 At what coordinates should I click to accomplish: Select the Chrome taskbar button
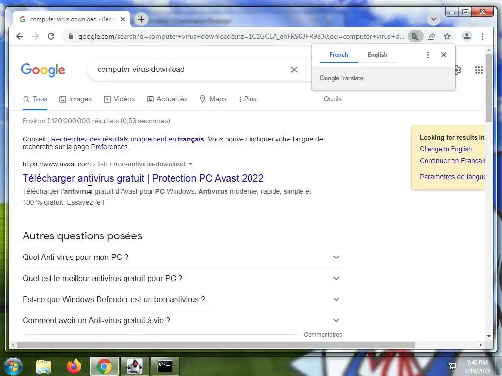pos(104,366)
